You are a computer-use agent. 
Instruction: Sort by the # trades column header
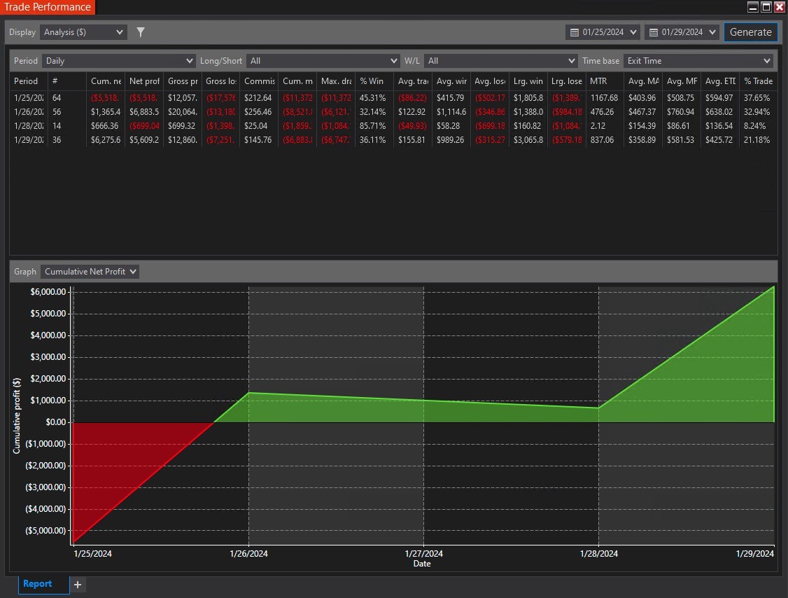67,81
